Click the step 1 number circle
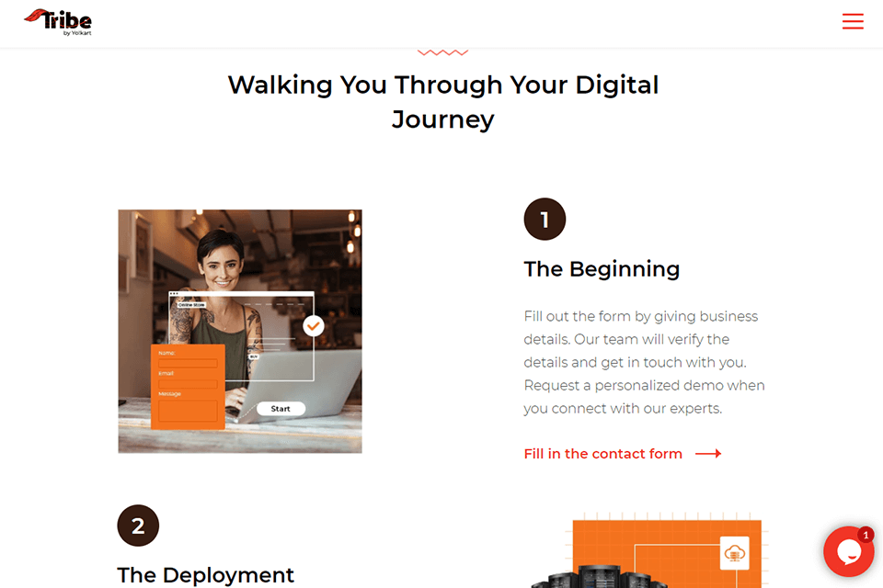883x588 pixels. 545,219
